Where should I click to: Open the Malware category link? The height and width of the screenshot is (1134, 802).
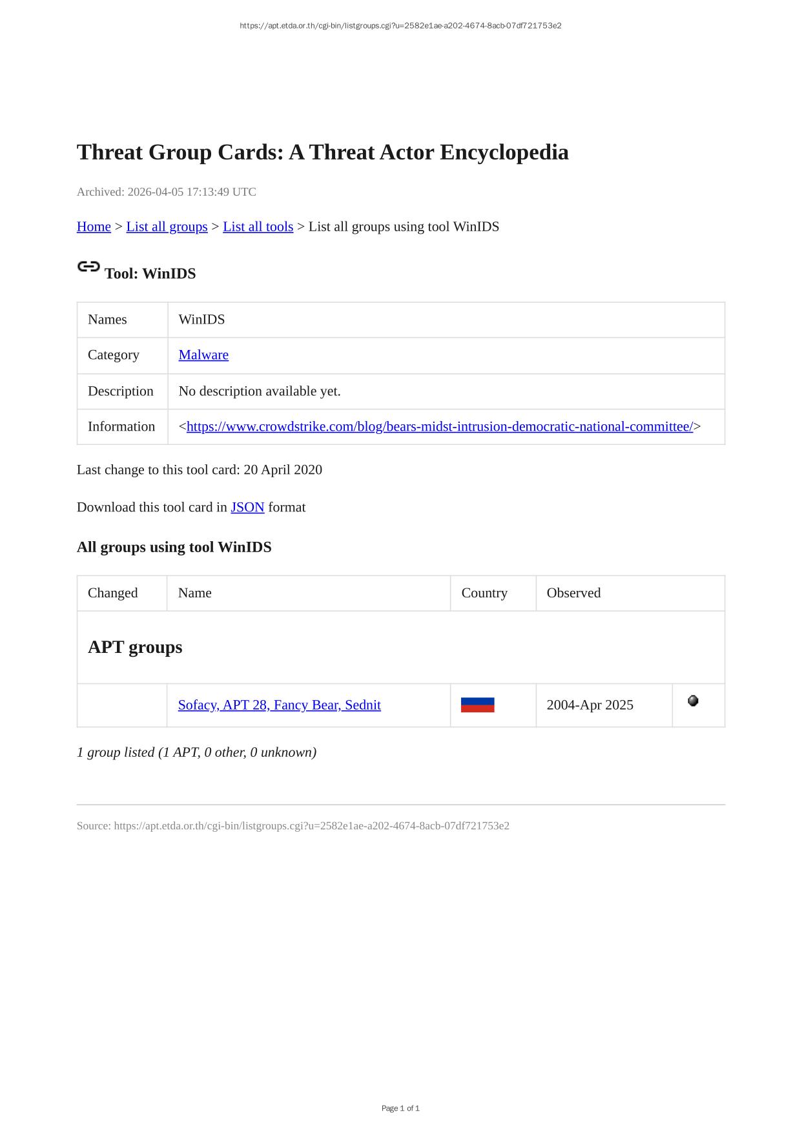pyautogui.click(x=203, y=355)
